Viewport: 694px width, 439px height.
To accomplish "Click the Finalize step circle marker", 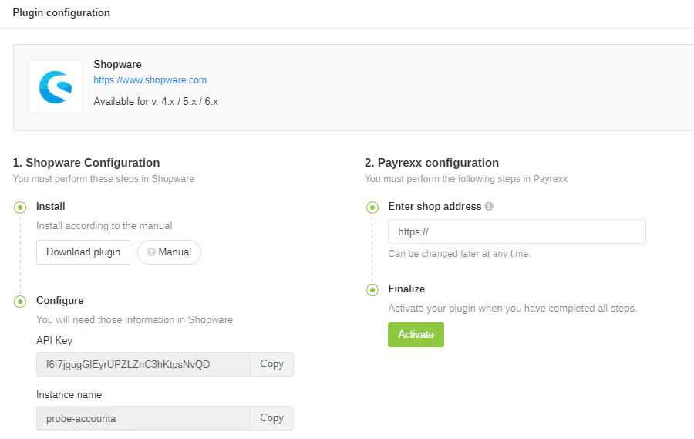I will pyautogui.click(x=372, y=289).
